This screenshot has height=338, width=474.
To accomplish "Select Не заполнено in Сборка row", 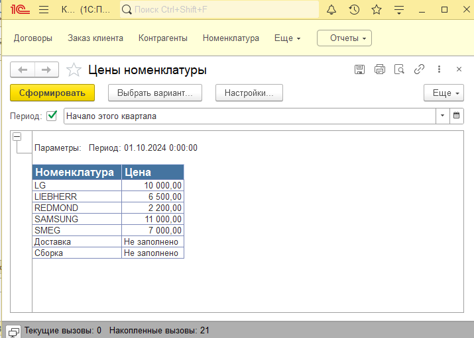I will (152, 253).
